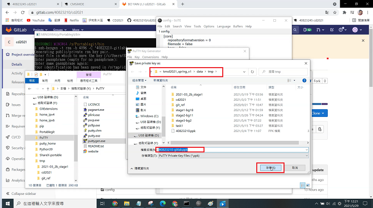Image resolution: width=373 pixels, height=208 pixels.
Task: Open PuTTY Key Generator Conversions menu
Action: click(x=150, y=57)
